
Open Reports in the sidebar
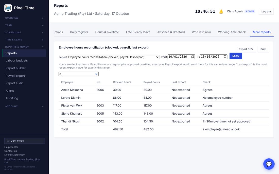24,53
